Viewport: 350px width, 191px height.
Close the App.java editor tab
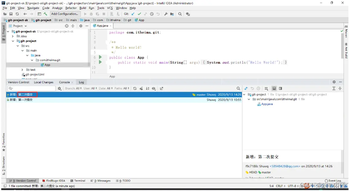(x=111, y=26)
